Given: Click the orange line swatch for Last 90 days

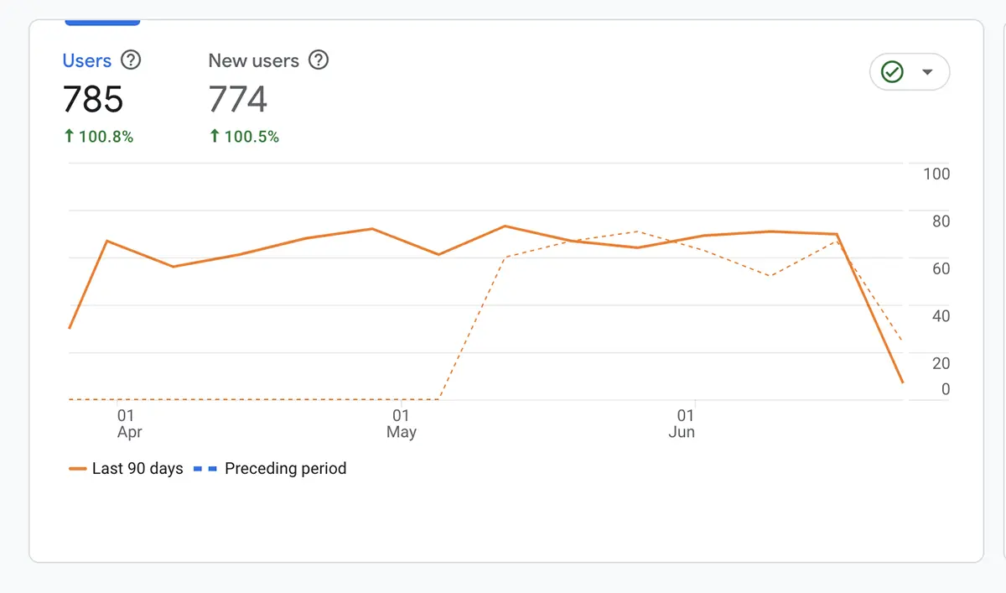Looking at the screenshot, I should click(78, 469).
